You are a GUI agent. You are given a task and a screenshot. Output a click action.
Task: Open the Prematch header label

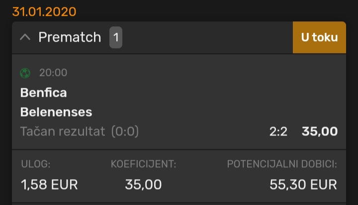(x=70, y=37)
